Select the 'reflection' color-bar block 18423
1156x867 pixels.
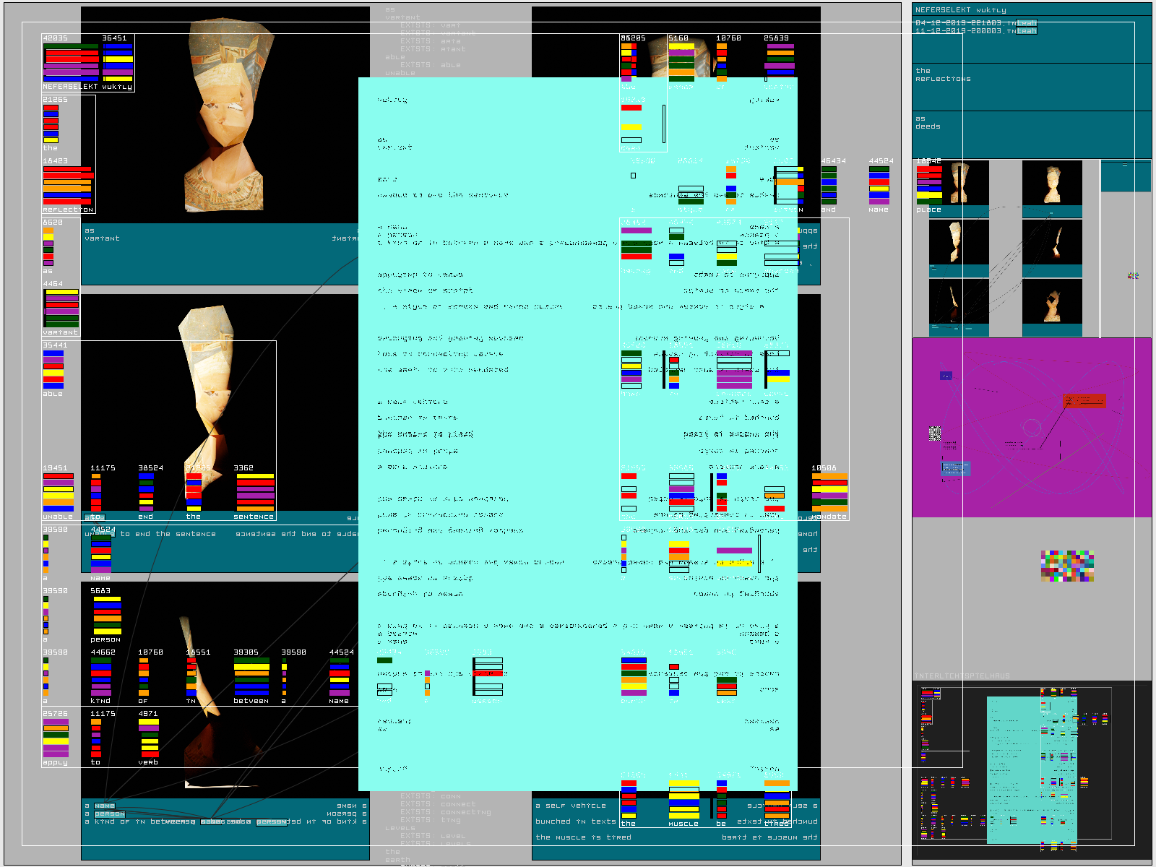pyautogui.click(x=68, y=186)
